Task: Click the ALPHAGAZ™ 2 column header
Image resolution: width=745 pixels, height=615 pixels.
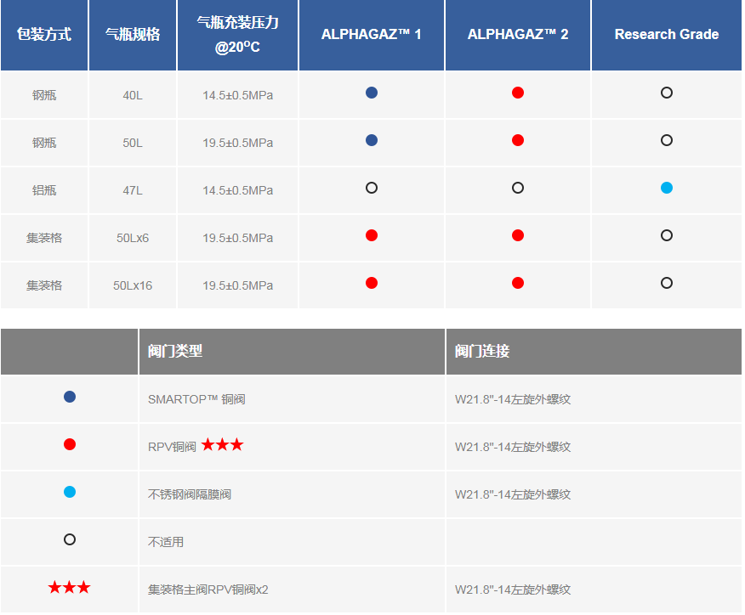Action: (518, 35)
